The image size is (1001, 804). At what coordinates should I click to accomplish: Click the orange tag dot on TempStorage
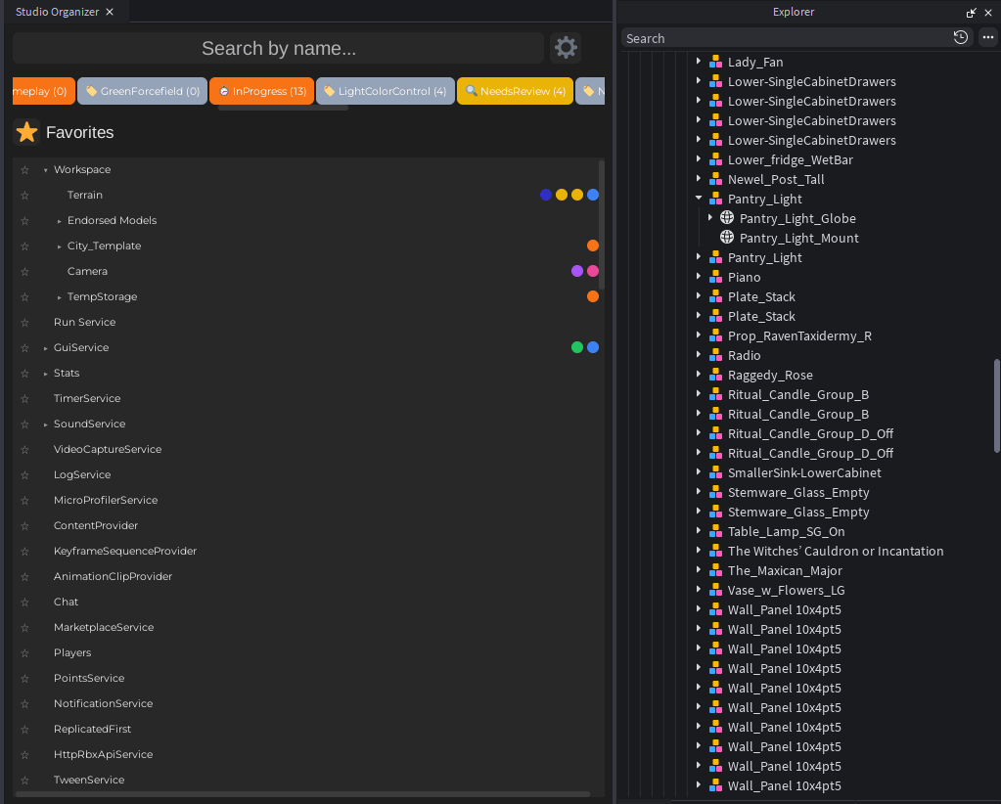(x=593, y=296)
